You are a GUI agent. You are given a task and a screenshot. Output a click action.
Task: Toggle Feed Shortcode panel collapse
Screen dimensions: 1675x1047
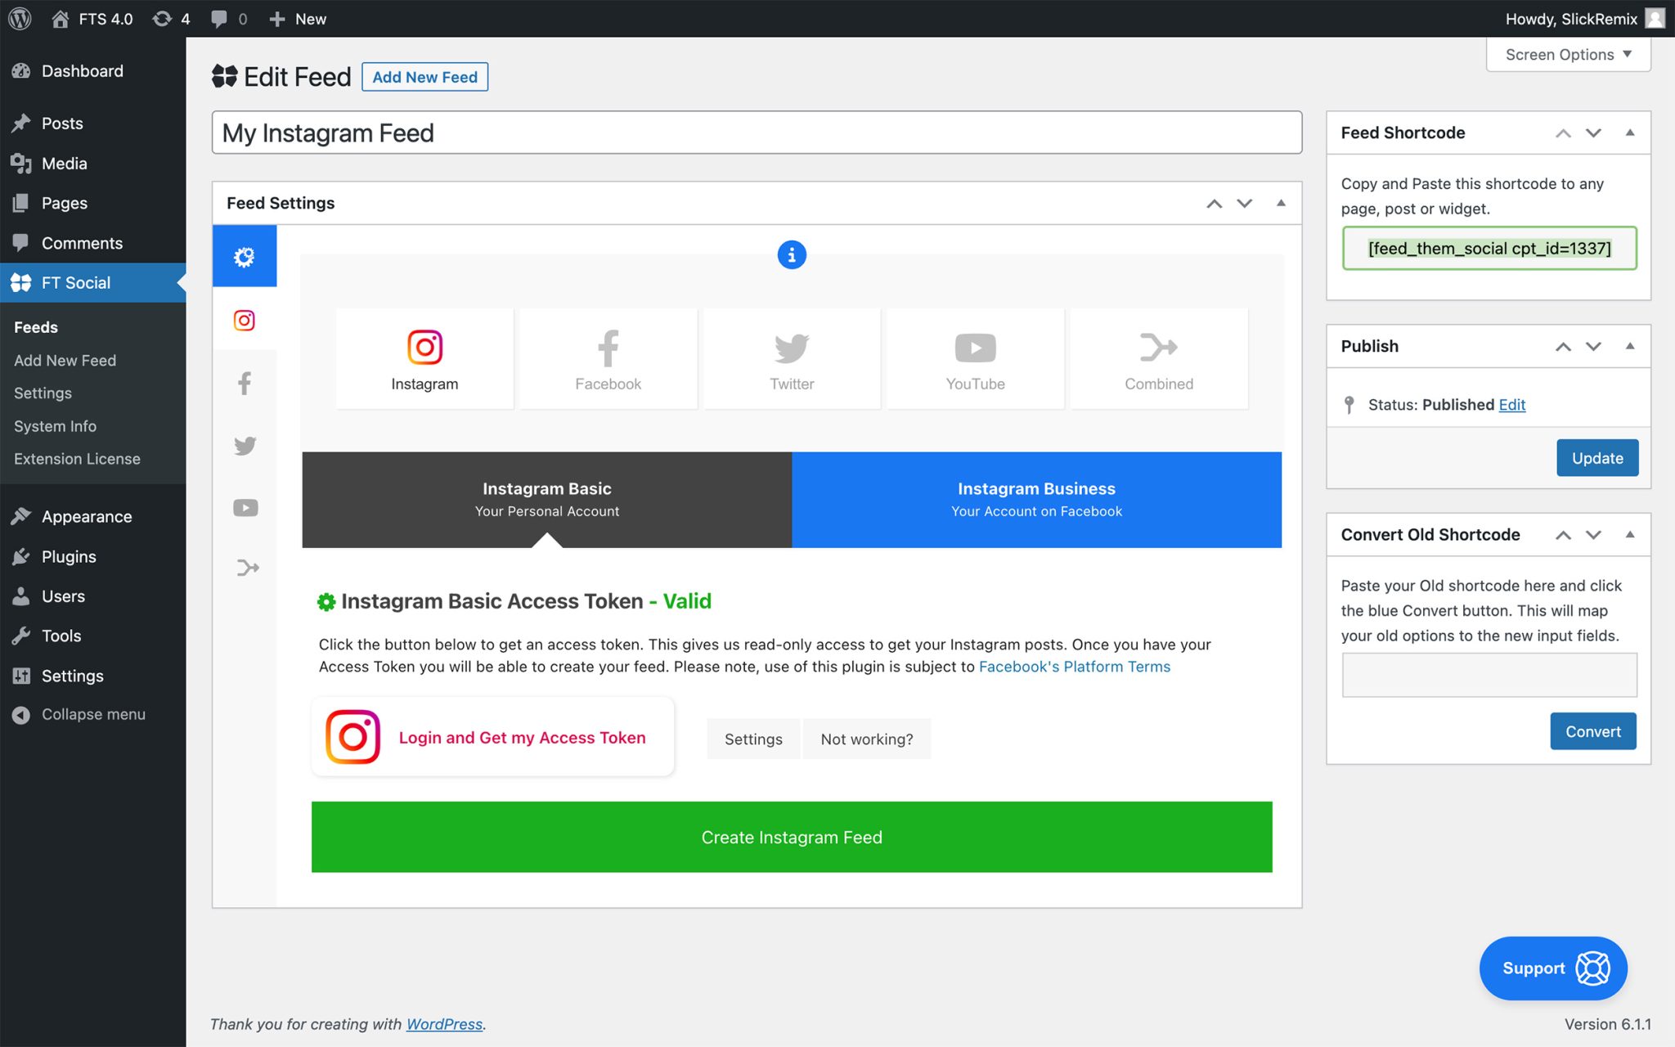[x=1630, y=133]
